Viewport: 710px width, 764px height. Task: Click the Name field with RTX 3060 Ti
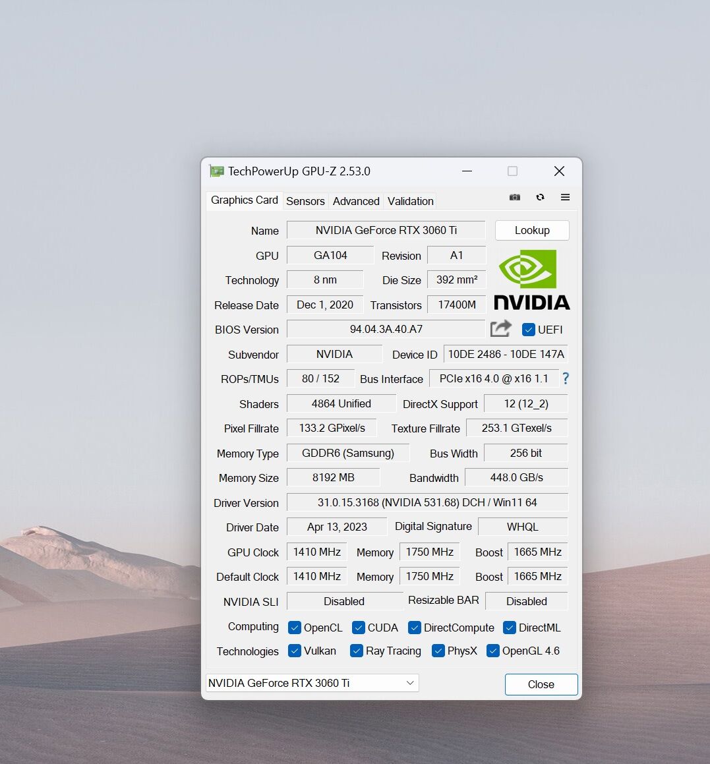click(386, 231)
